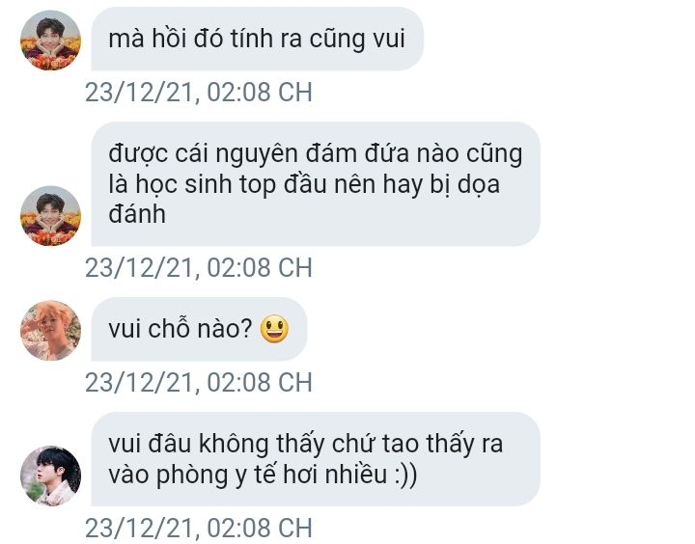
Task: Click the timestamp under the "dọa đánh" message
Action: 199,267
